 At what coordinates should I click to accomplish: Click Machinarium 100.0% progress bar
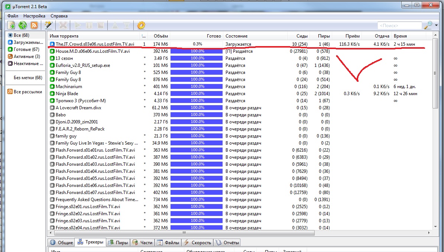(x=197, y=87)
